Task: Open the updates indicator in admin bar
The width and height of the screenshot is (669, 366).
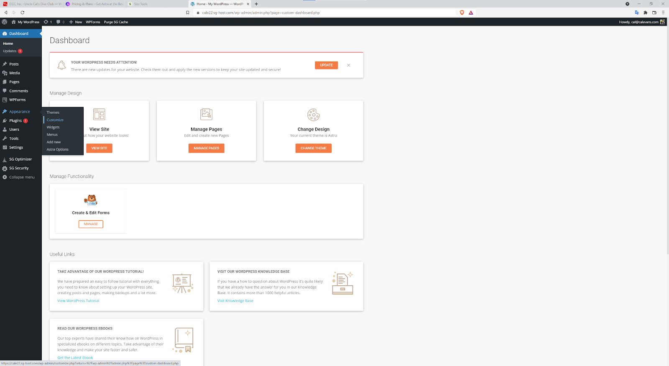Action: pos(48,22)
